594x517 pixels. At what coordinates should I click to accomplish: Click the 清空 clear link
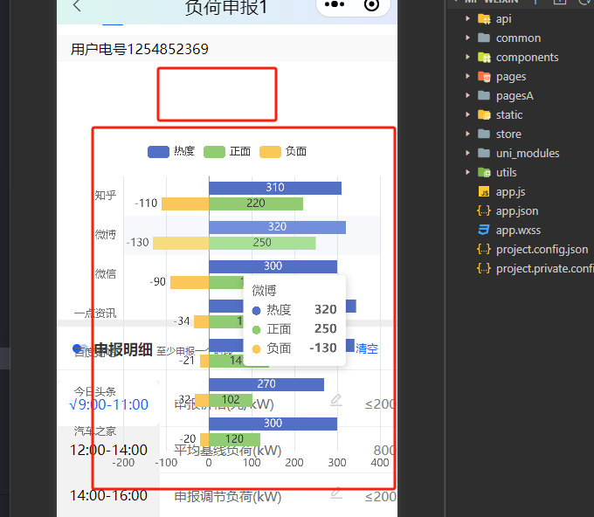click(367, 348)
